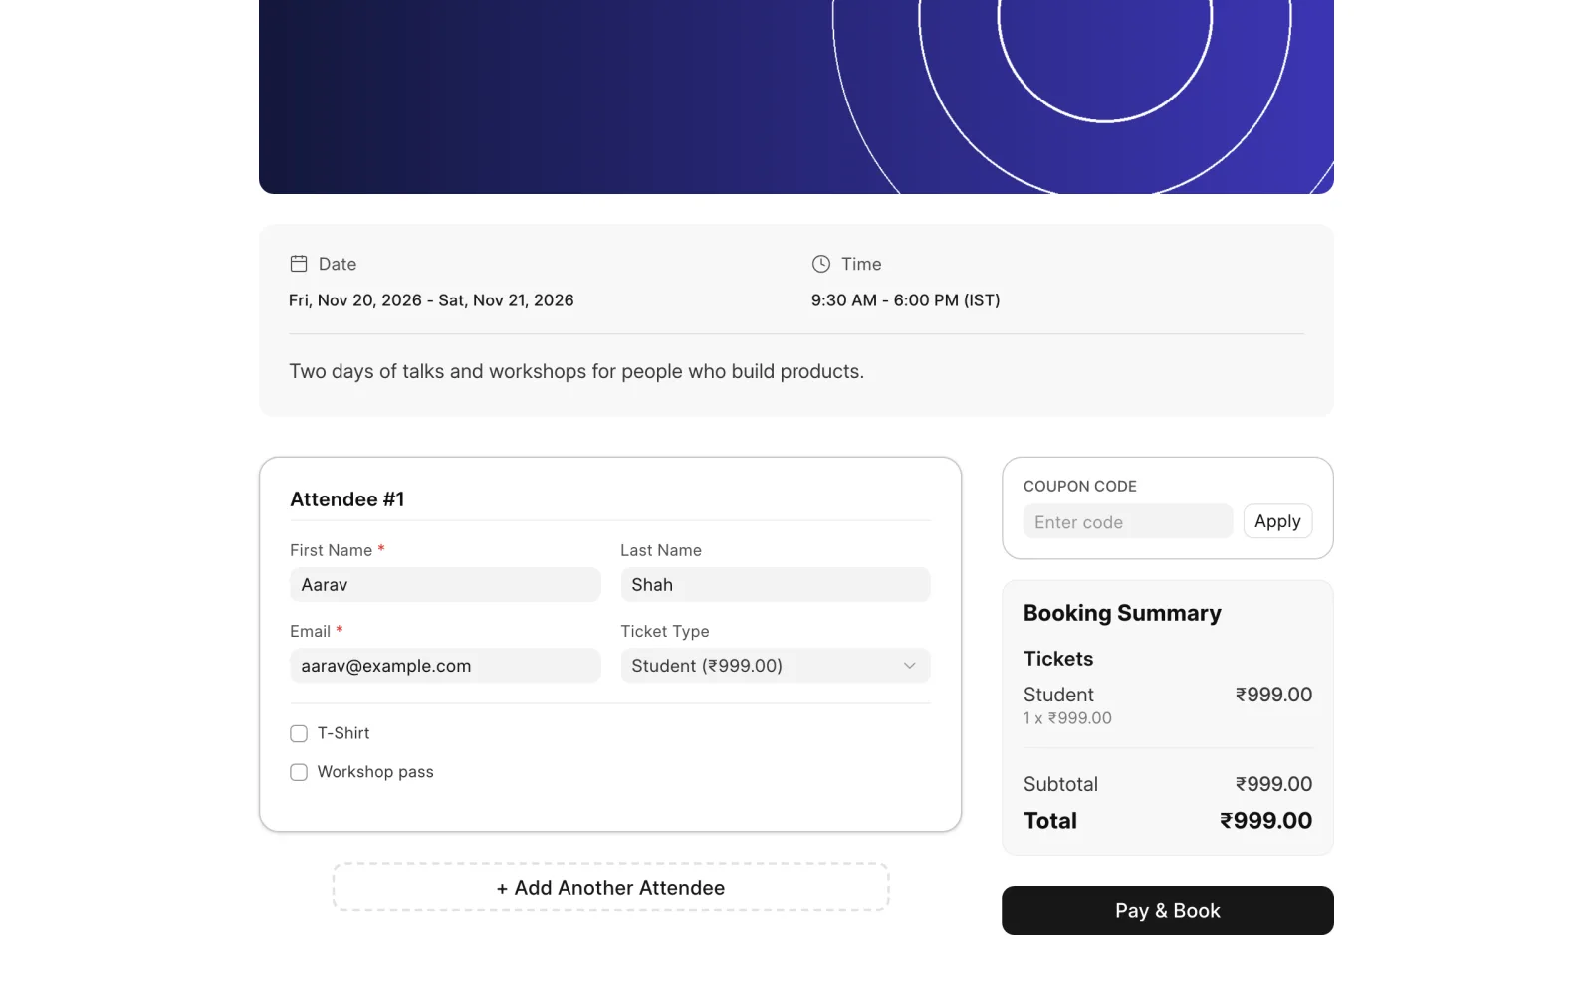1593x995 pixels.
Task: Click the COUPON CODE label
Action: (x=1080, y=487)
